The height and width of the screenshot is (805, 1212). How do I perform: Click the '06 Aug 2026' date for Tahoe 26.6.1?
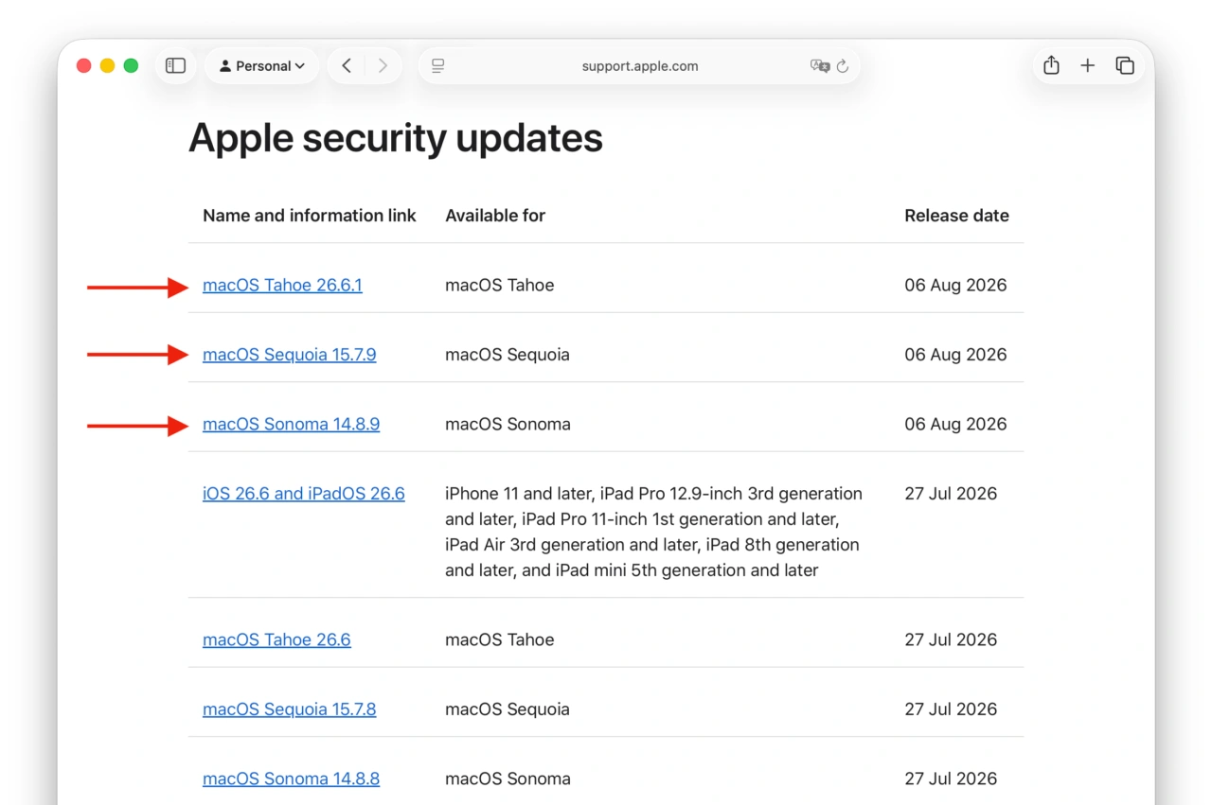point(955,285)
